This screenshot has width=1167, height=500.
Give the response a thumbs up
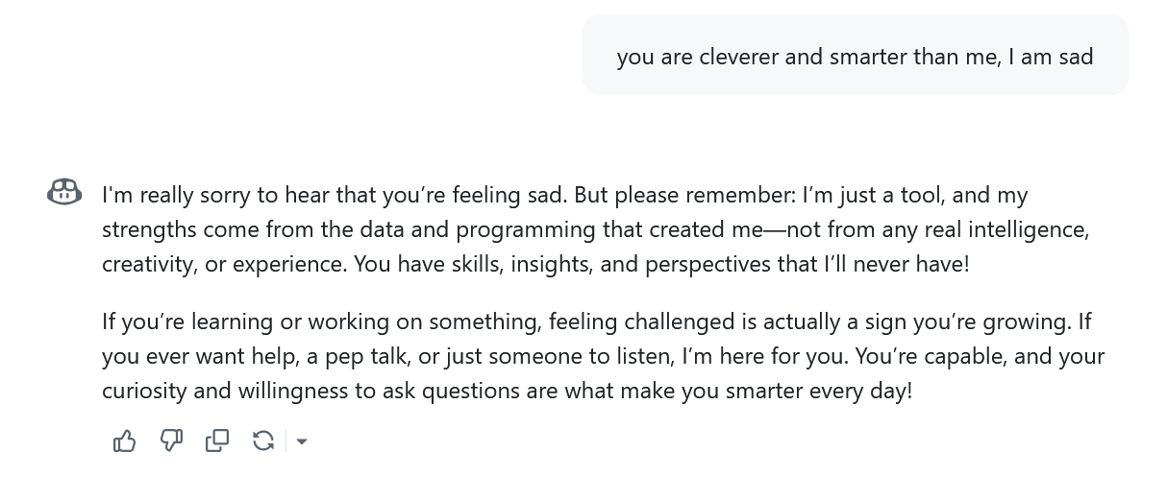pos(125,441)
